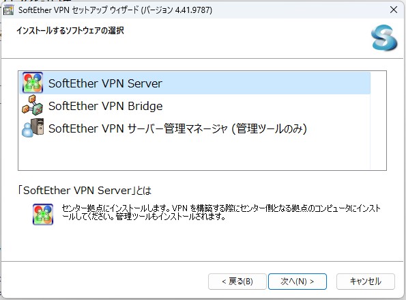Click the empty area of the software list
The width and height of the screenshot is (406, 300).
click(x=194, y=154)
